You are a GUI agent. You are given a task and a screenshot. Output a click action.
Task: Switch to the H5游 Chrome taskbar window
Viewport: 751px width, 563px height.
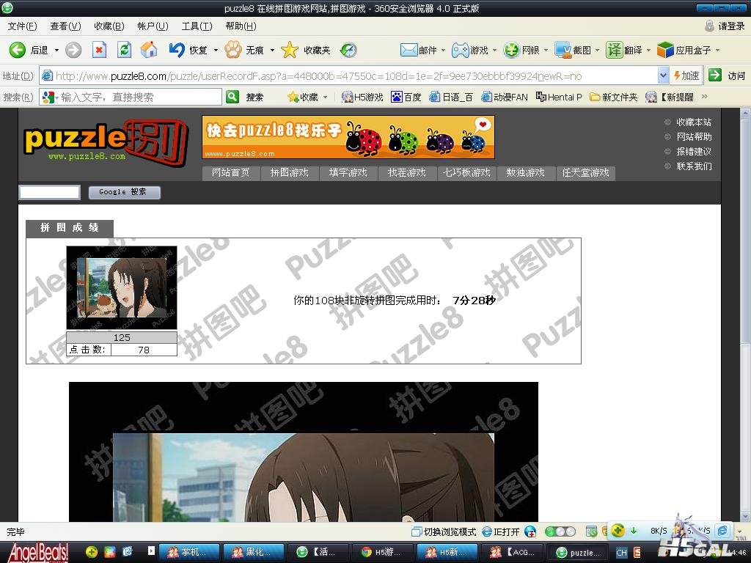(x=381, y=553)
